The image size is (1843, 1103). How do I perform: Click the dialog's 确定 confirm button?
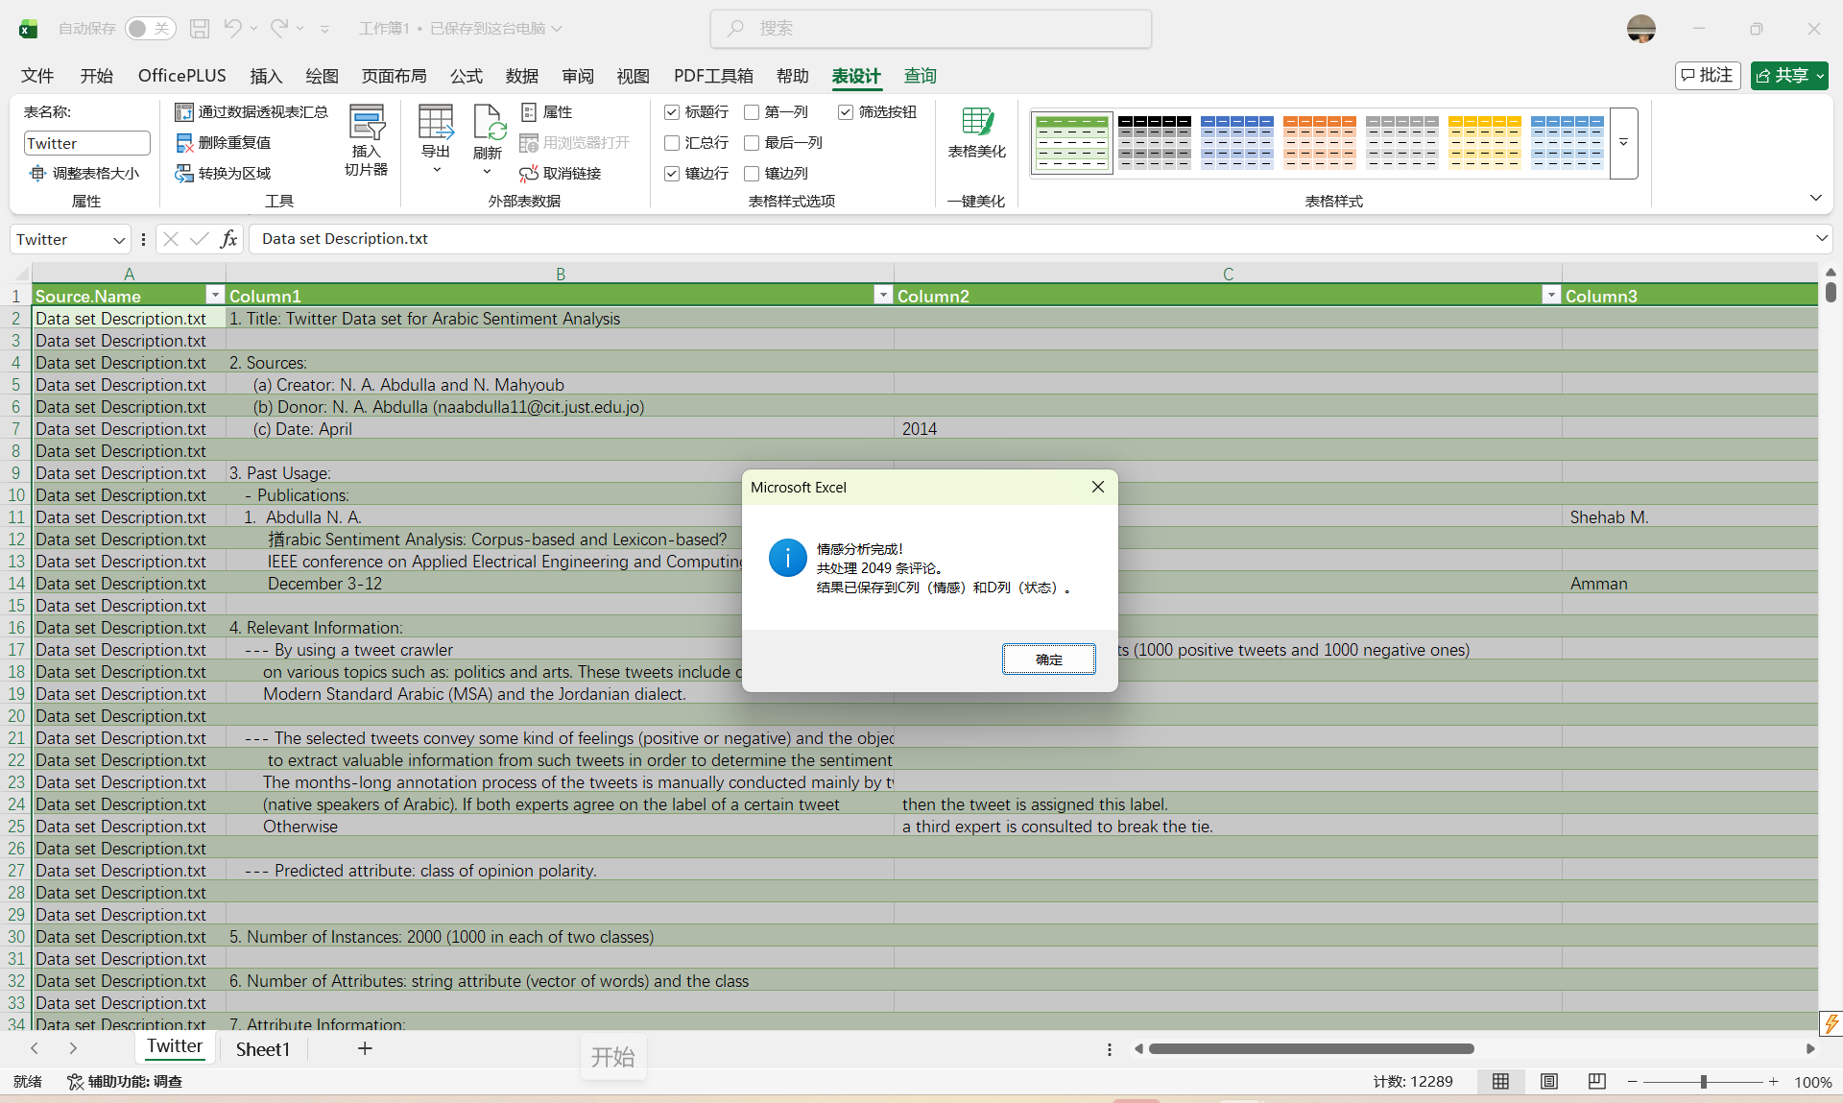1048,659
